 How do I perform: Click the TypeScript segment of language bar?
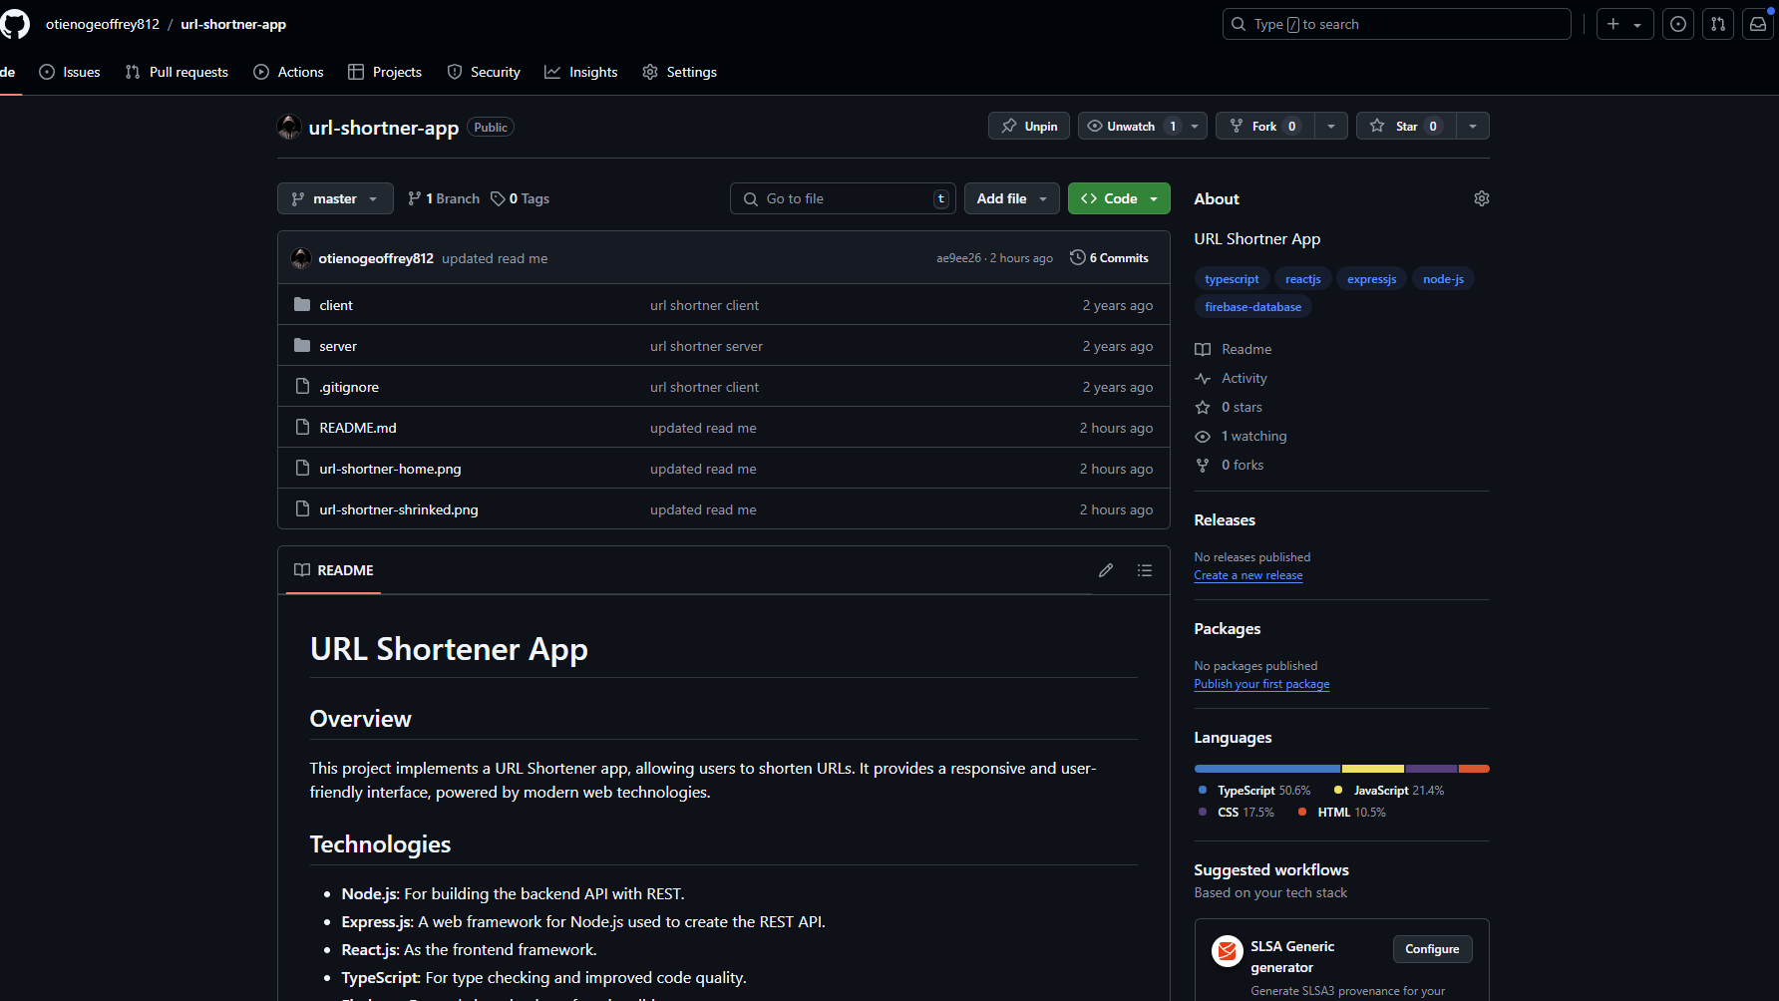[x=1267, y=769]
